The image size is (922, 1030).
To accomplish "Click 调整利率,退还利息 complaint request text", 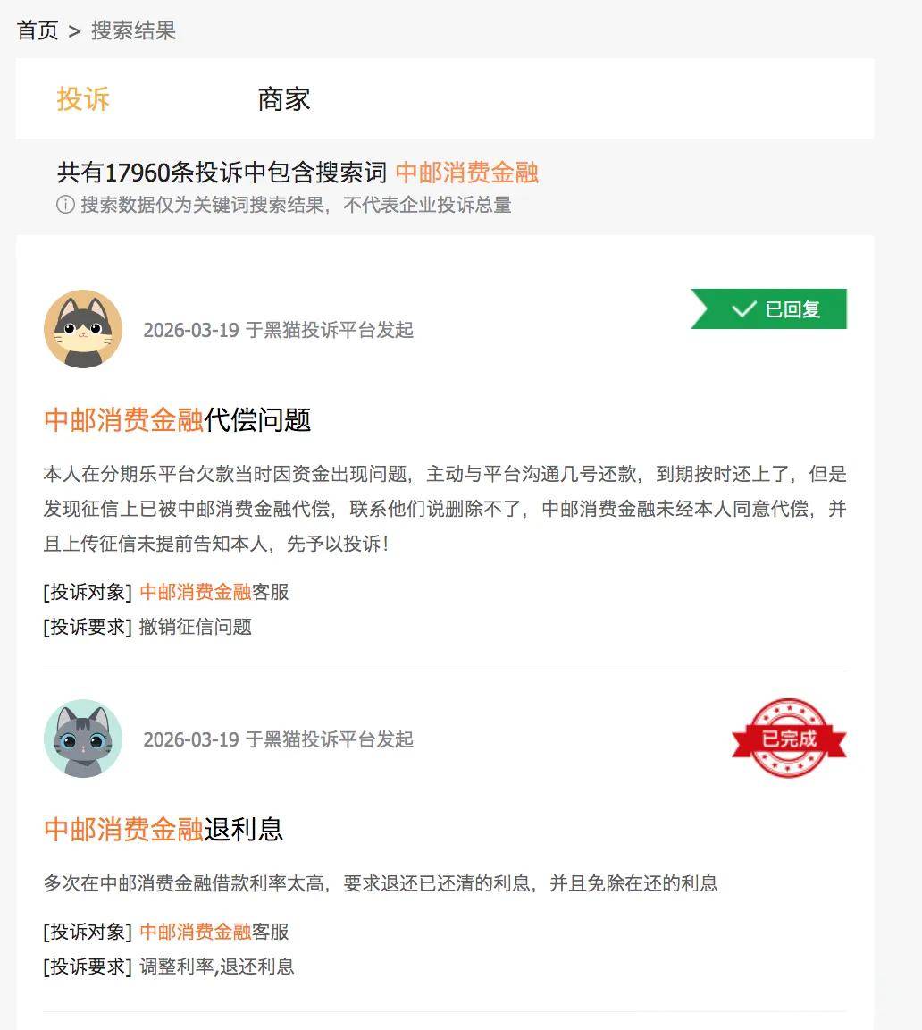I will coord(217,967).
